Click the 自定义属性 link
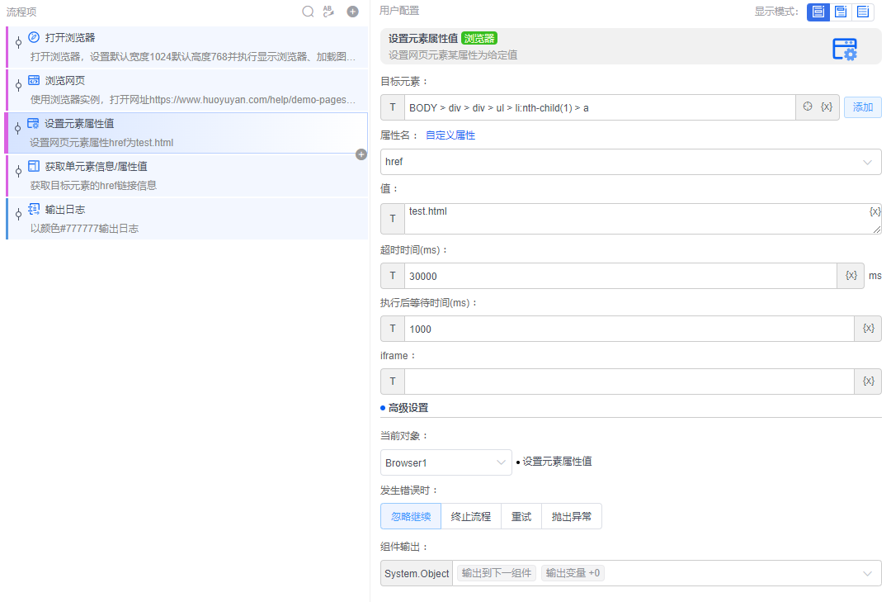Image resolution: width=891 pixels, height=602 pixels. (450, 135)
